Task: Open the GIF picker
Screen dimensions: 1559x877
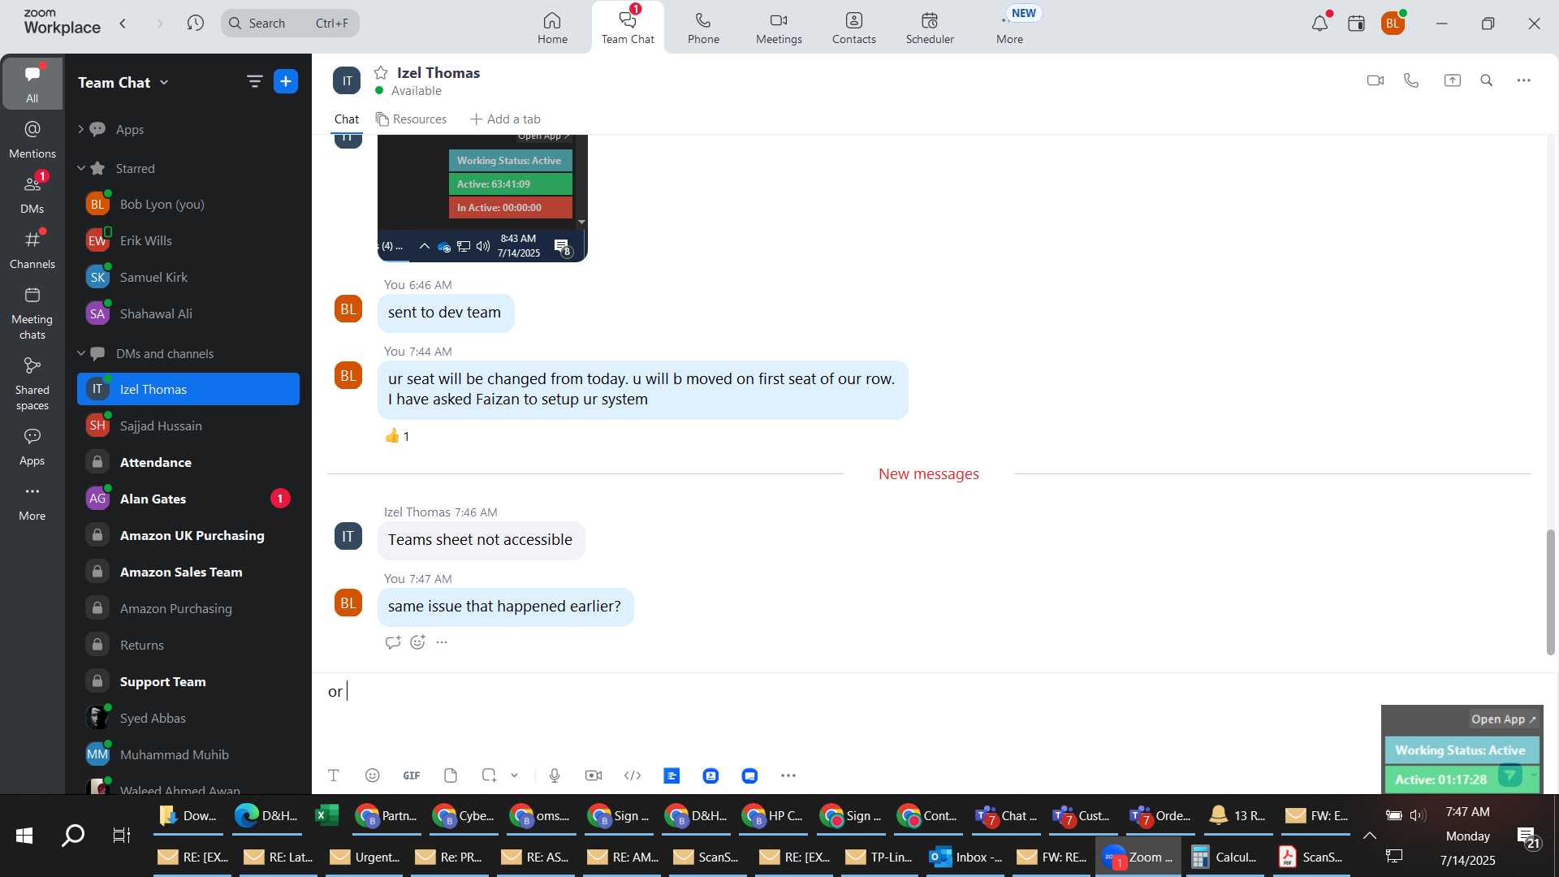Action: coord(412,775)
